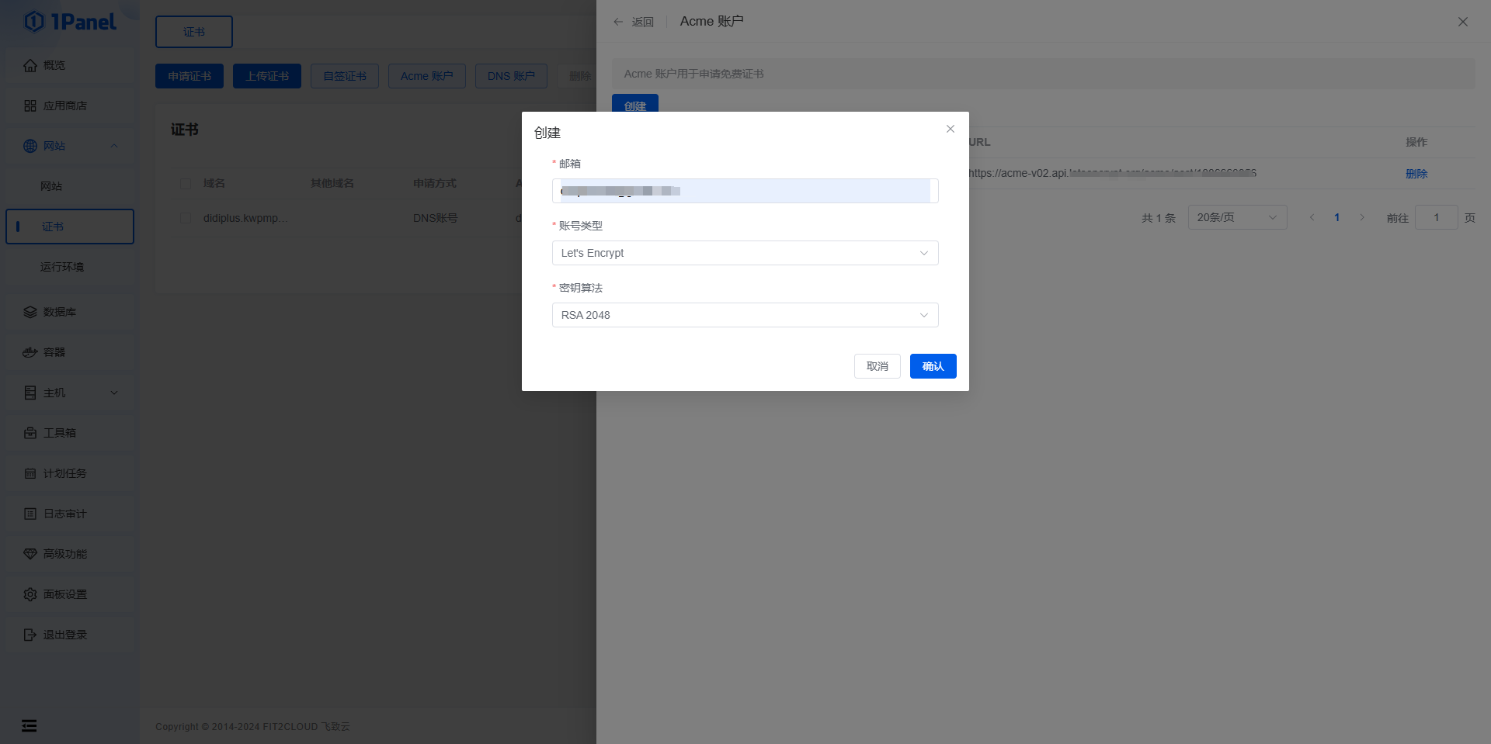Screen dimensions: 1491x744
Task: Open the 高级功能 diamond icon
Action: (x=30, y=554)
